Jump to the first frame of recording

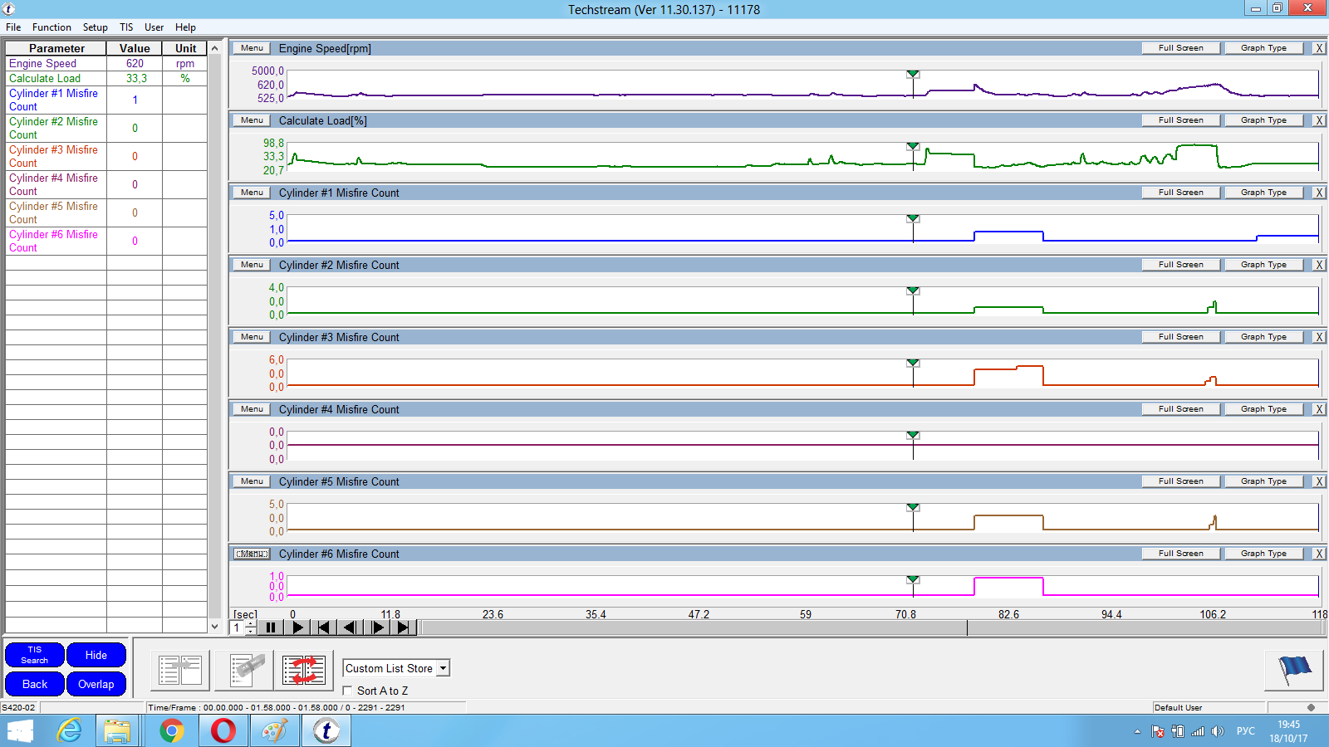tap(324, 627)
